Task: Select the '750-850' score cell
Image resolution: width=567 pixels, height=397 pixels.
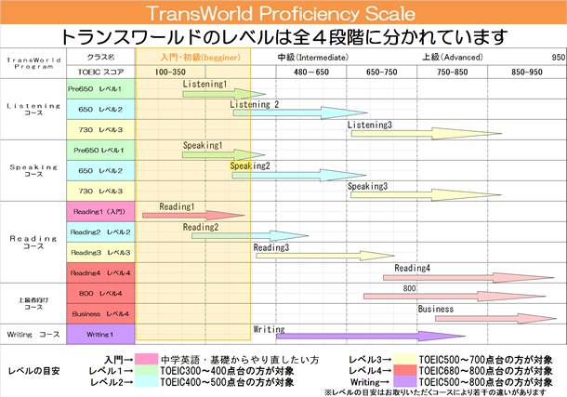Action: tap(452, 72)
